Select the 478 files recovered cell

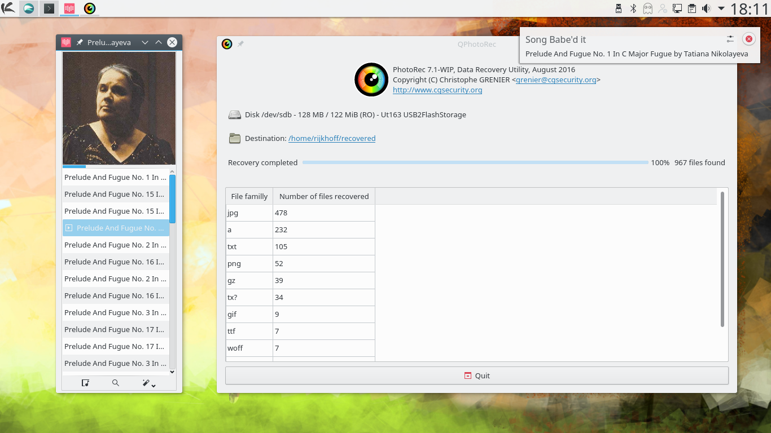(x=324, y=213)
